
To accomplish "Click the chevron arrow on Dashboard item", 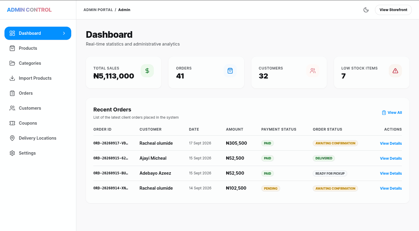I will point(64,33).
